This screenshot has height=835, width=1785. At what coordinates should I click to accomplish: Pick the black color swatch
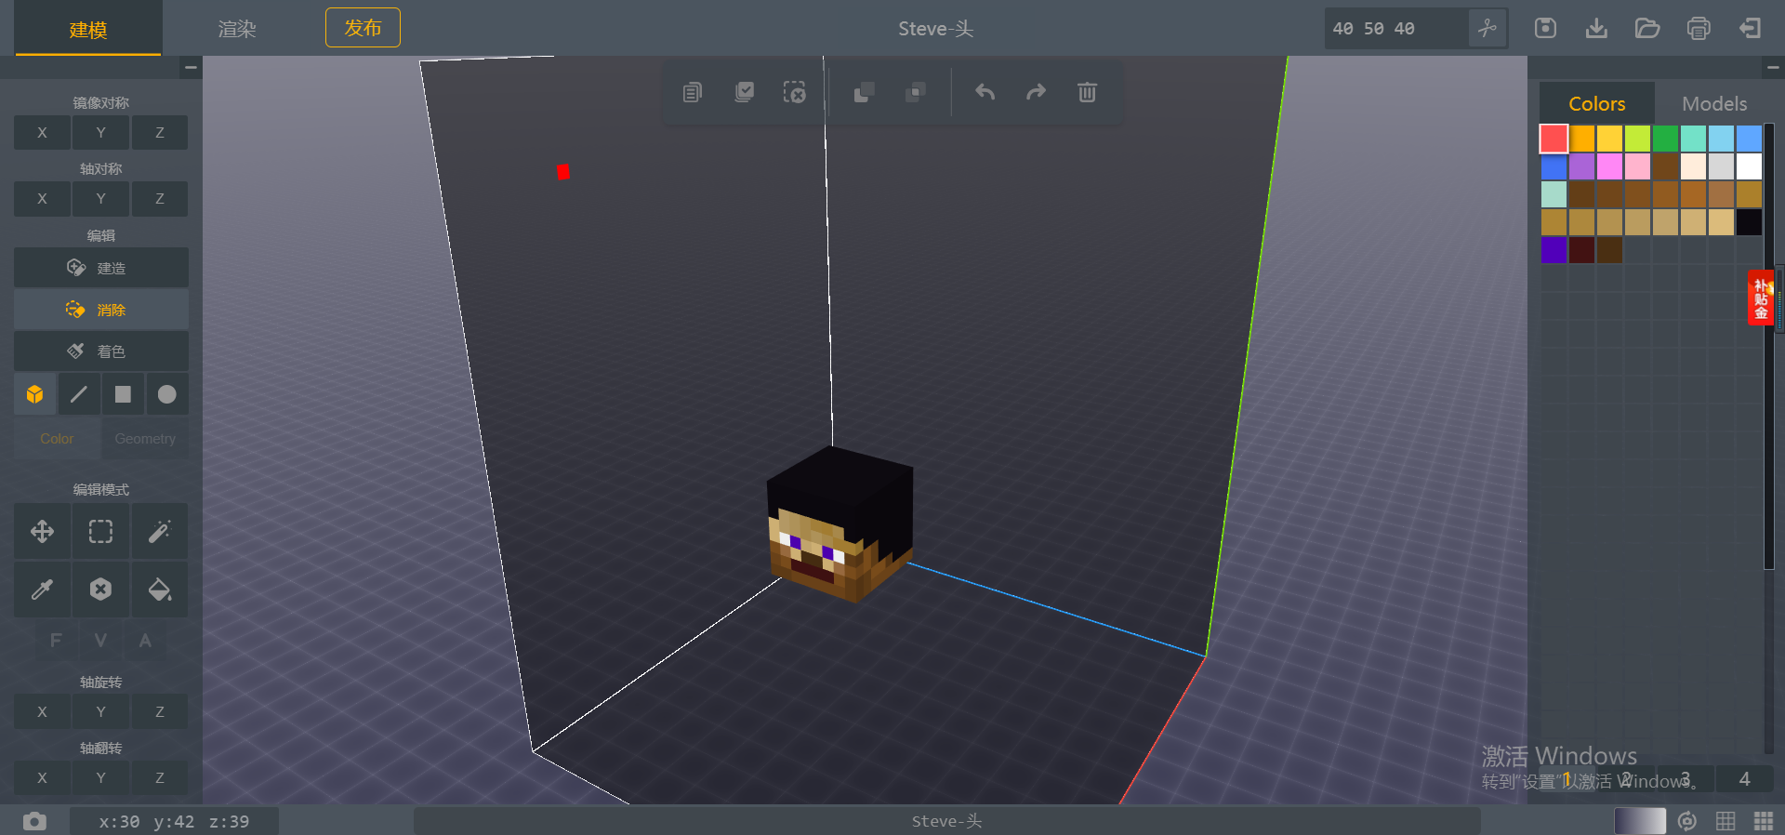[1749, 222]
